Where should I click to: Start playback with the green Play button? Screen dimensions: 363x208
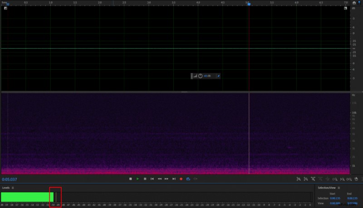point(138,179)
